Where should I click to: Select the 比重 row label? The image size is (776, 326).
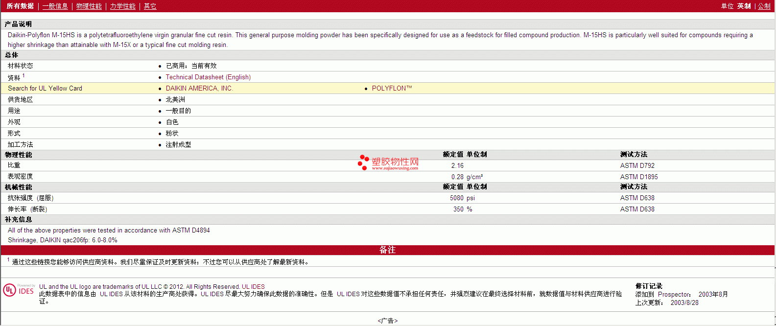tap(14, 165)
